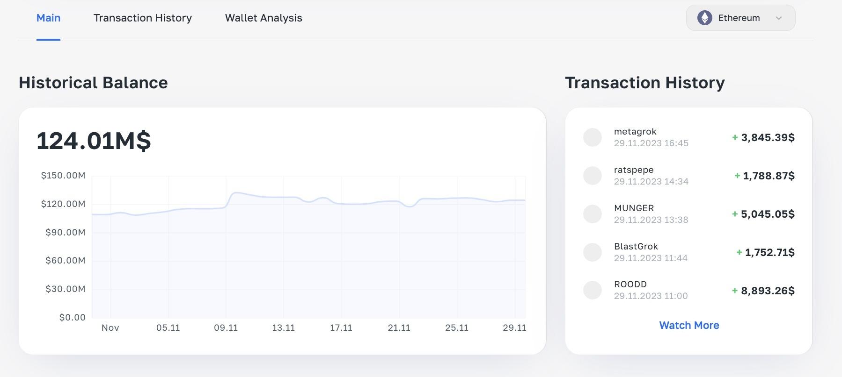The height and width of the screenshot is (377, 842).
Task: Select the ROODD 8,893.26$ transaction amount
Action: pos(768,291)
